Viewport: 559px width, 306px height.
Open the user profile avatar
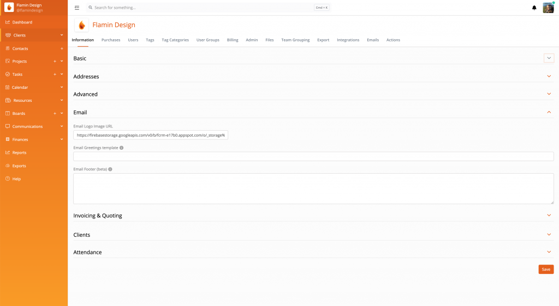548,8
